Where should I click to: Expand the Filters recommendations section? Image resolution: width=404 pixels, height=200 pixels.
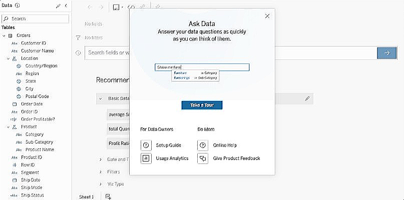[101, 171]
